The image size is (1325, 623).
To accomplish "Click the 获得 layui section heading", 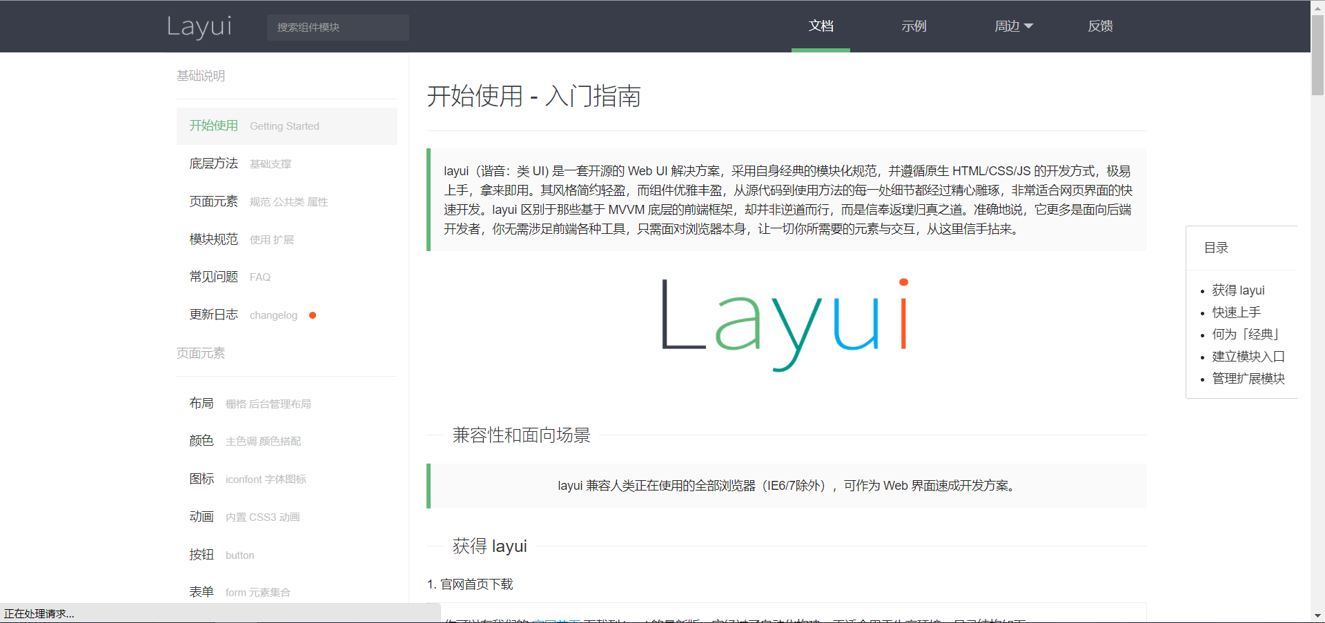I will [x=489, y=546].
